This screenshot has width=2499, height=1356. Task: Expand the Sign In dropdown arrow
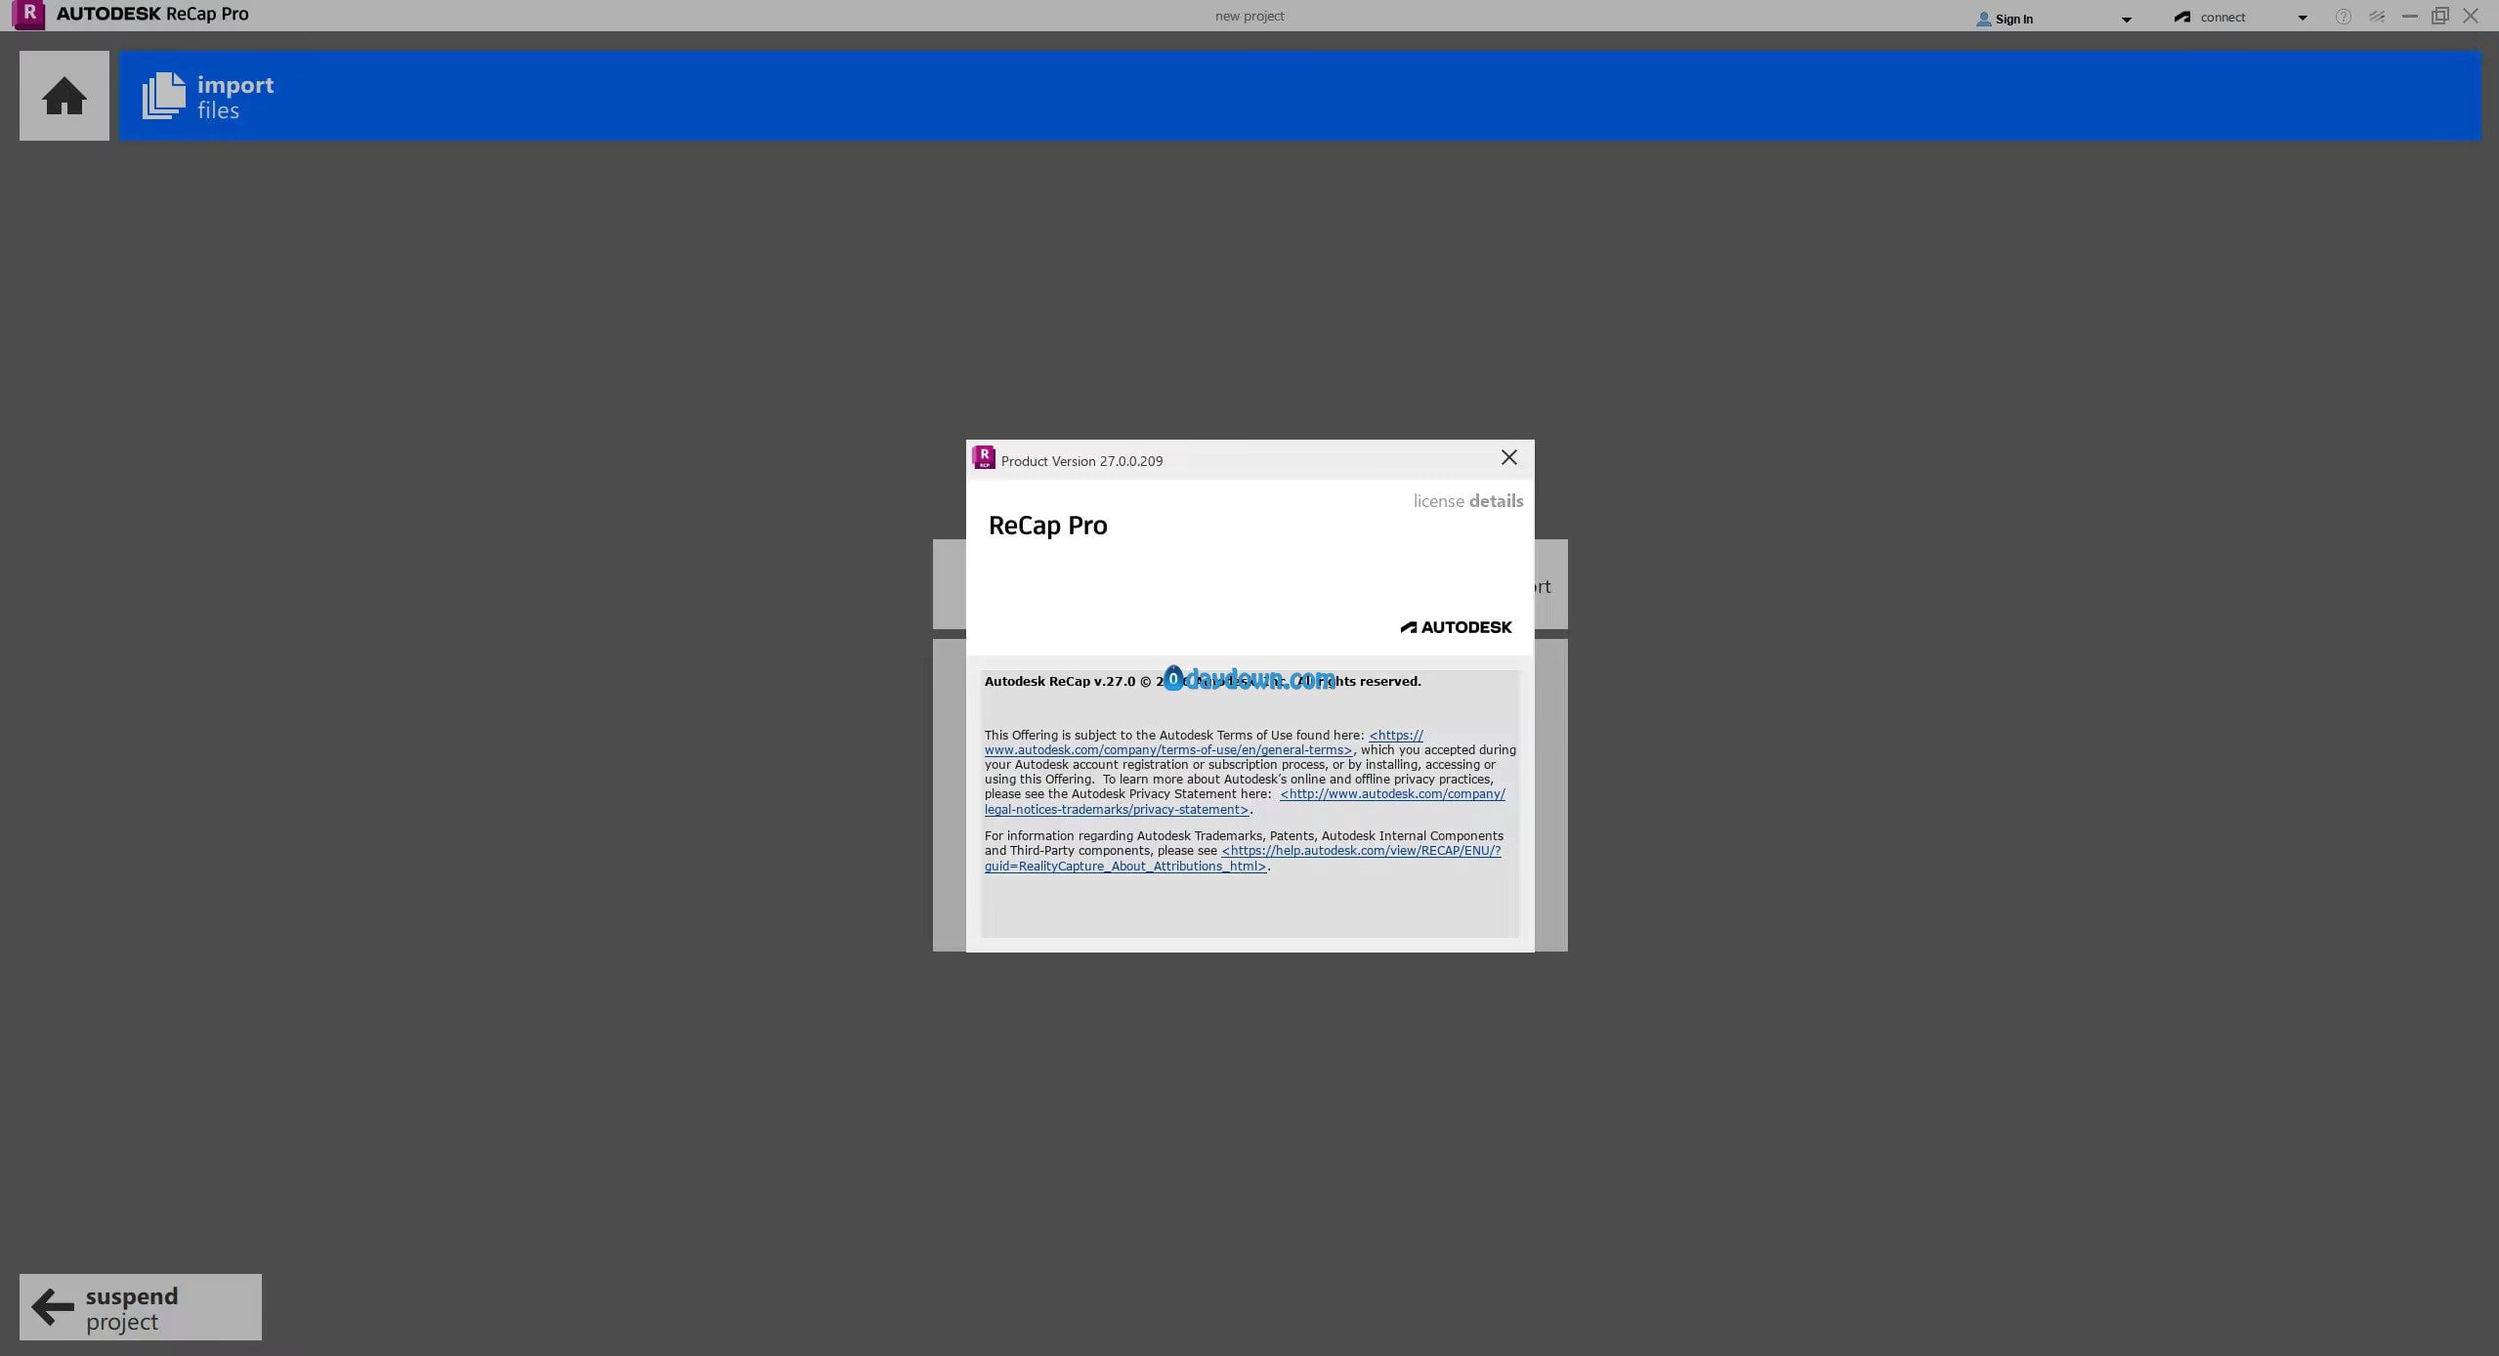(x=2126, y=19)
